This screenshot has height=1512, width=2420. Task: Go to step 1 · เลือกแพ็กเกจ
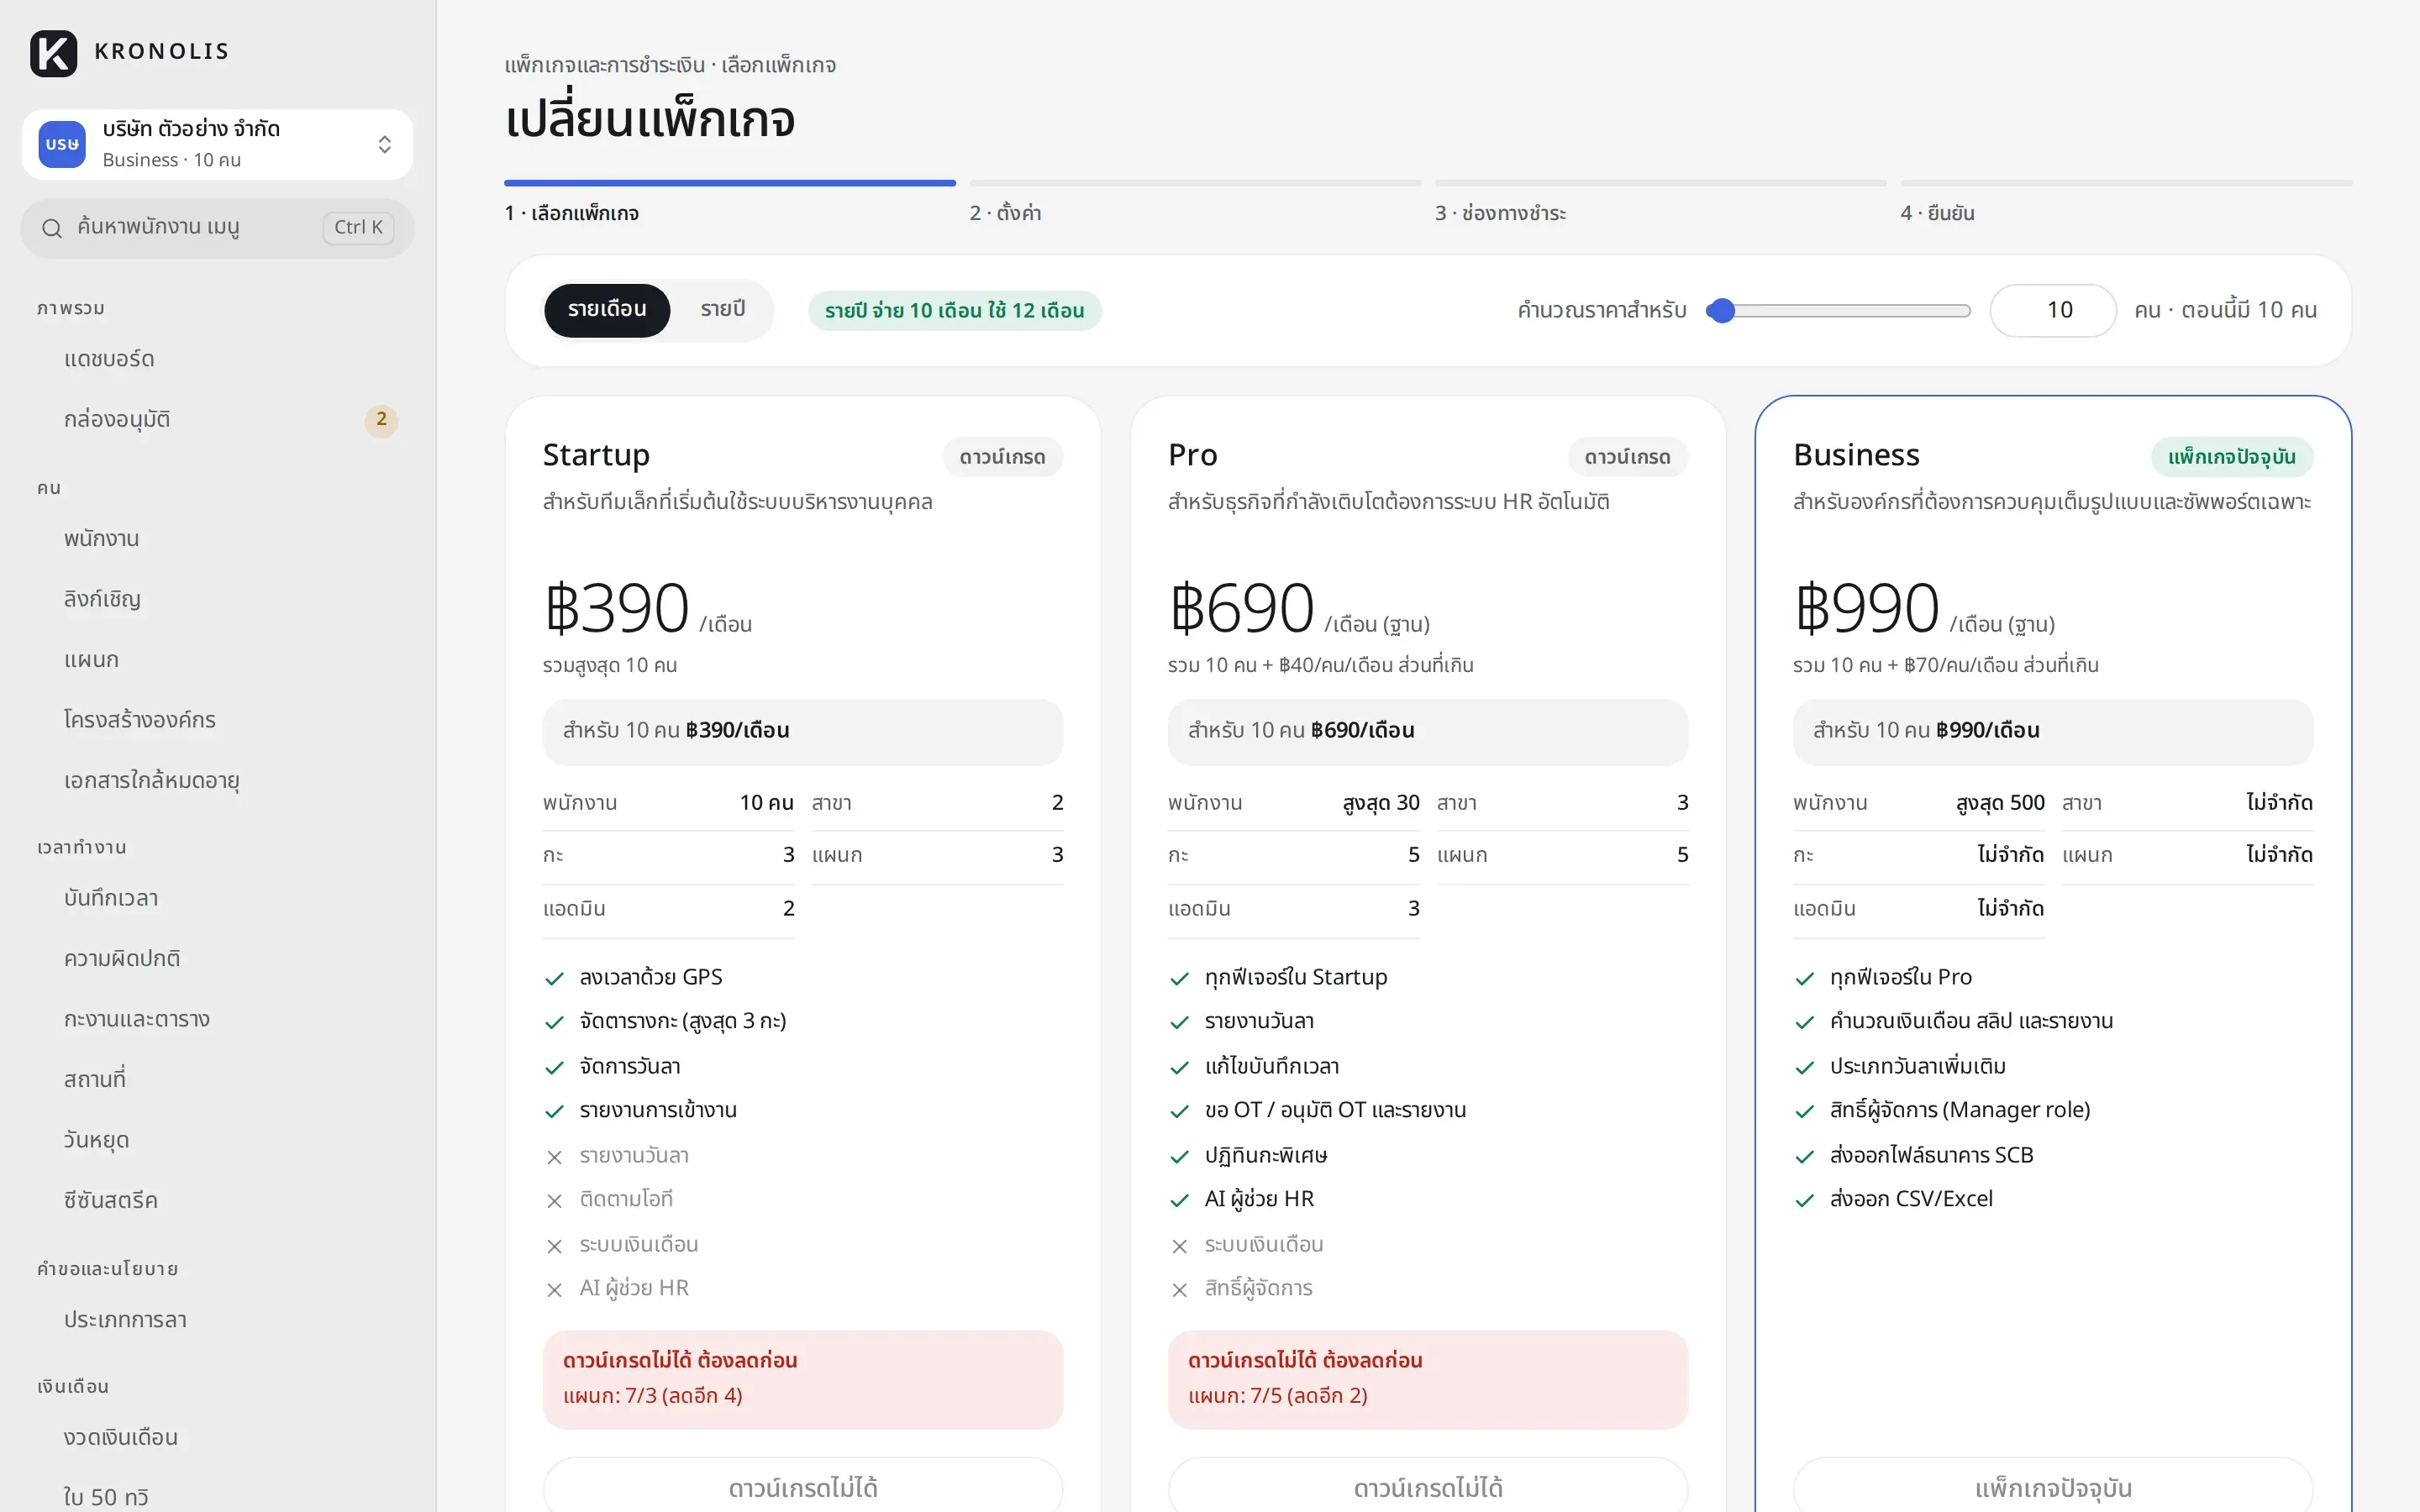730,202
